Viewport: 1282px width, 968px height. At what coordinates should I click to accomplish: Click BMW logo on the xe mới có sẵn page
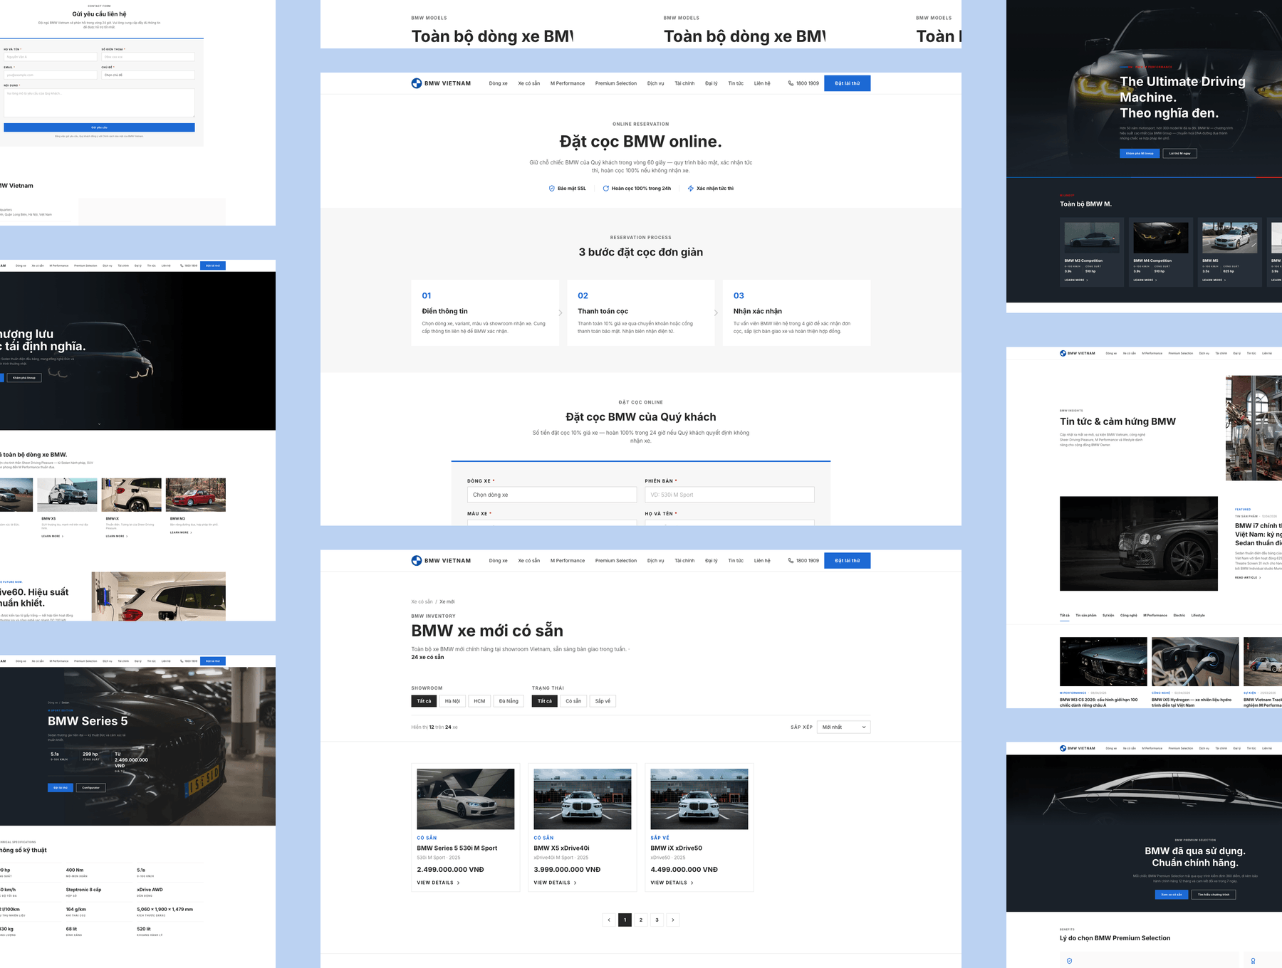click(x=417, y=561)
